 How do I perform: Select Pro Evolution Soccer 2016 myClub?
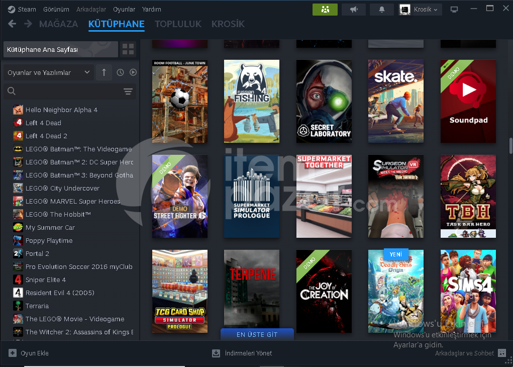(x=73, y=267)
